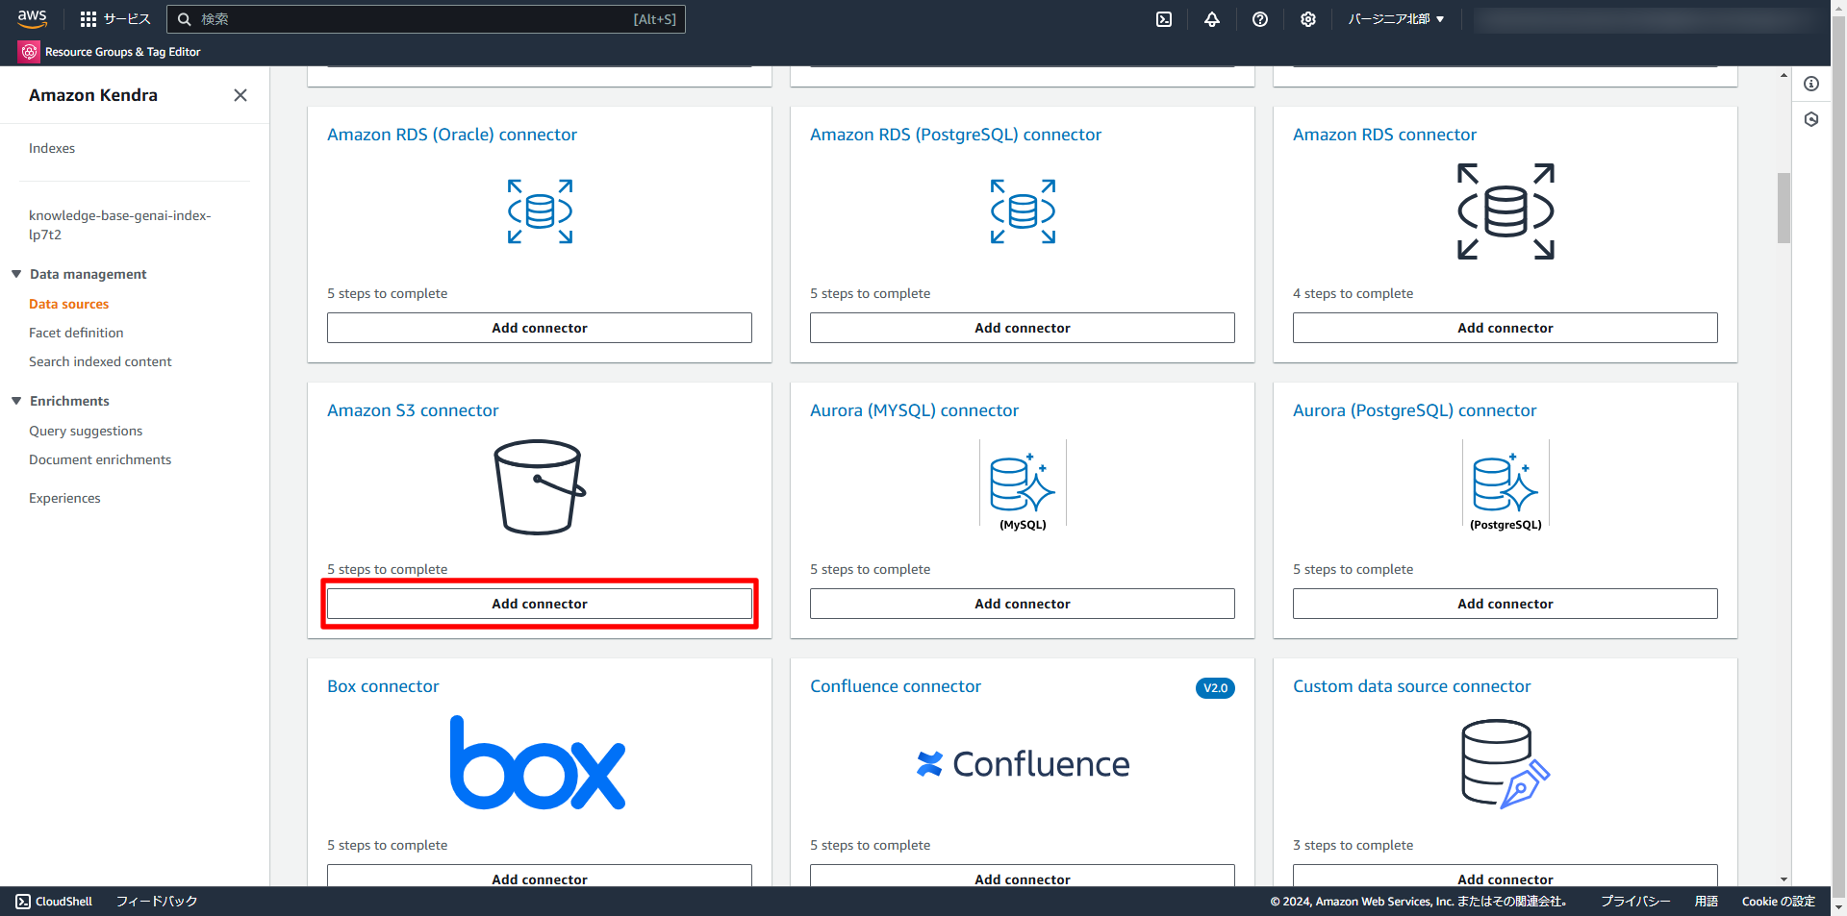Add the Amazon S3 connector
The height and width of the screenshot is (916, 1847).
[540, 604]
